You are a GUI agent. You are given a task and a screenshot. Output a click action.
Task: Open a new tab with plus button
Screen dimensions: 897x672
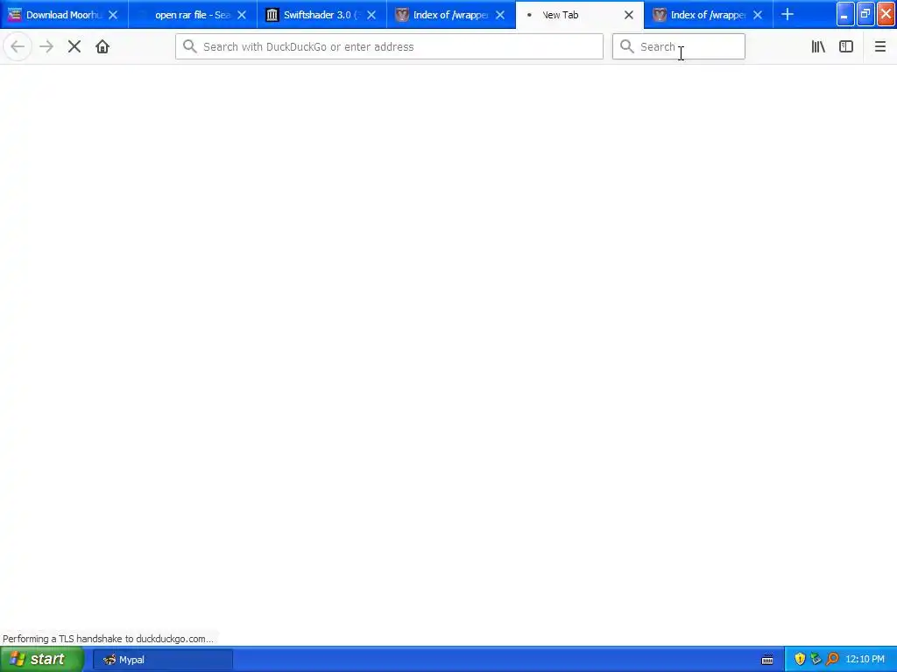pos(788,15)
